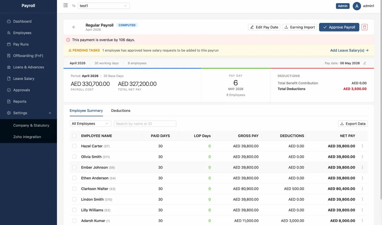Open admin1 avatar icon
Screen dimensions: 382x225
click(x=357, y=6)
